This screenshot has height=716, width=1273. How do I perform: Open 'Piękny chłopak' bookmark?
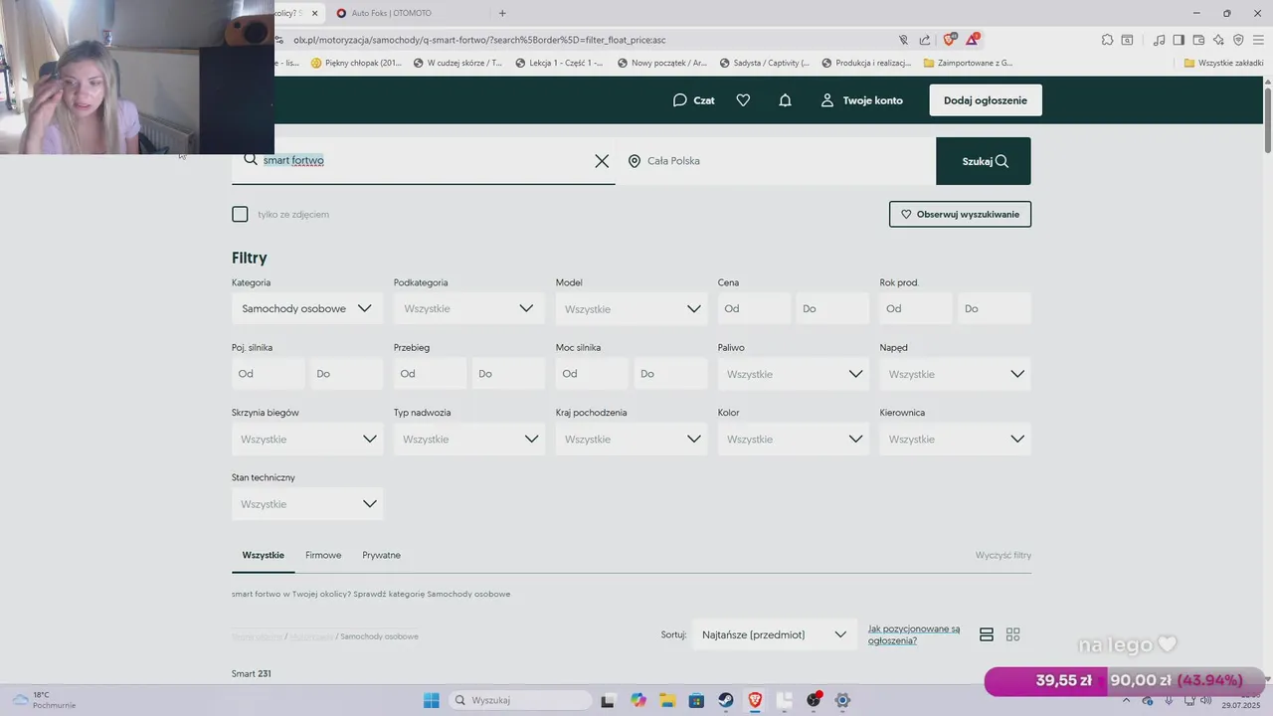point(356,63)
